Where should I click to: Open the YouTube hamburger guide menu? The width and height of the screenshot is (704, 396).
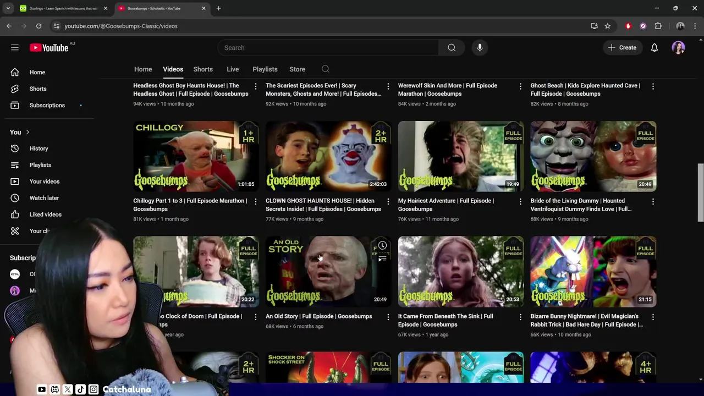coord(15,48)
